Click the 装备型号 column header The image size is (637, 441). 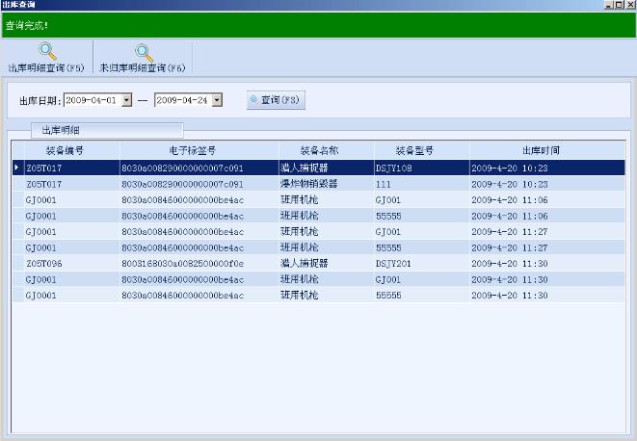point(414,150)
